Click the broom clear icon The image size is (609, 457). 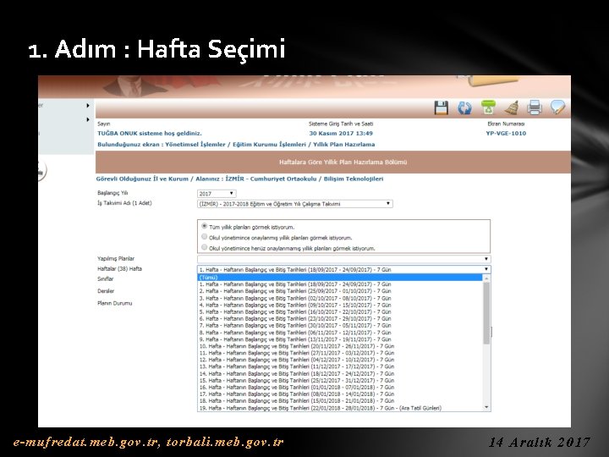click(512, 107)
